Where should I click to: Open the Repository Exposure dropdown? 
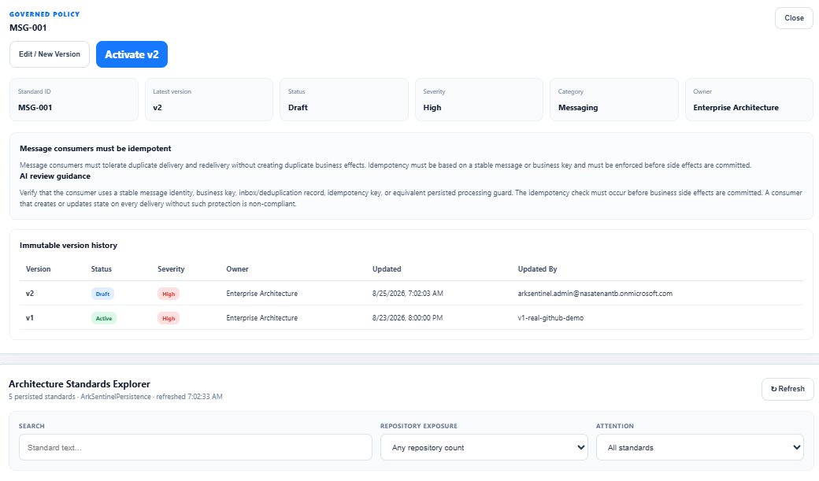click(x=484, y=448)
